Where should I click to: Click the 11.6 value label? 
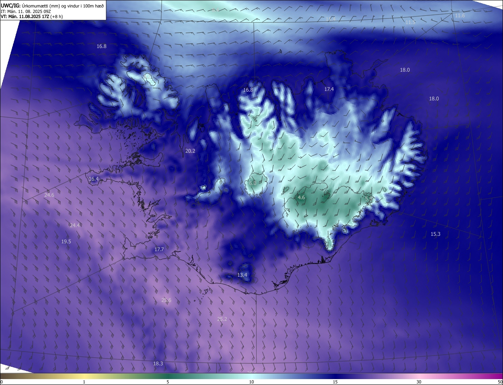coord(460,15)
